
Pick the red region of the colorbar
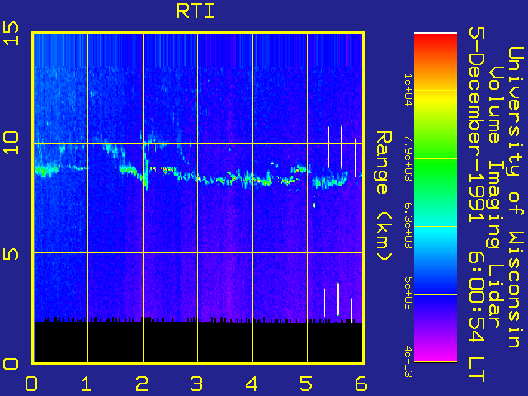click(x=436, y=42)
